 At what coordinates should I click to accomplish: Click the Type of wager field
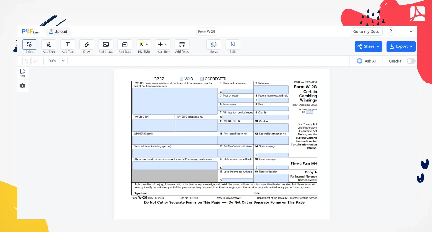pos(236,100)
